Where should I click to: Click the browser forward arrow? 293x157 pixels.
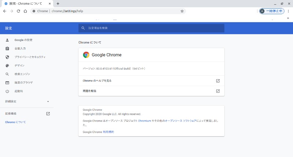12,11
